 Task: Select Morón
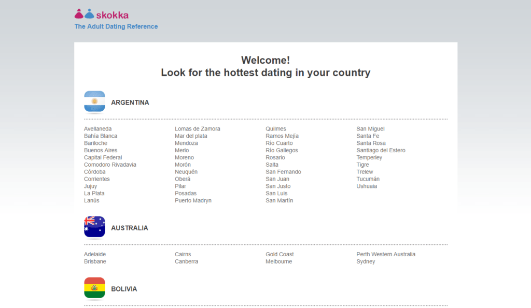click(x=183, y=165)
